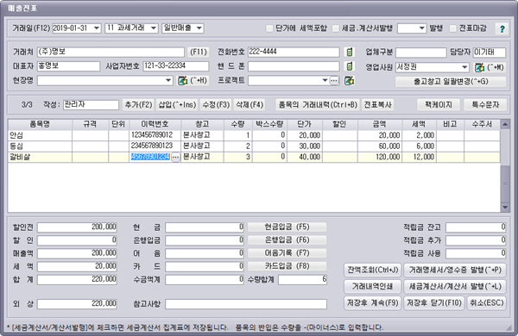Select the 안심 item row

click(254, 135)
